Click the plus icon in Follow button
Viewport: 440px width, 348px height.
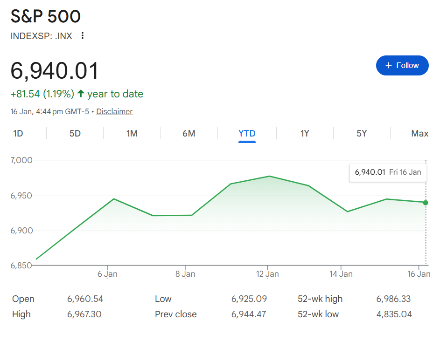tap(388, 66)
